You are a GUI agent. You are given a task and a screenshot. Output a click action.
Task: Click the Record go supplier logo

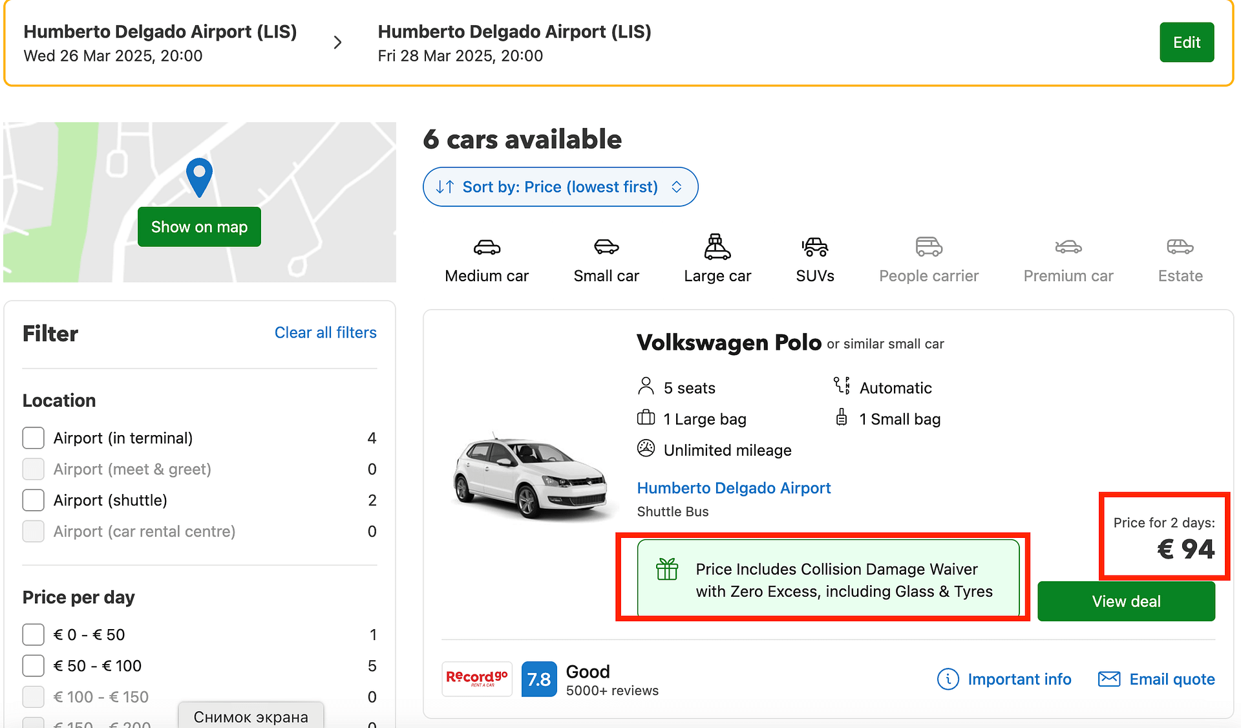[x=477, y=679]
